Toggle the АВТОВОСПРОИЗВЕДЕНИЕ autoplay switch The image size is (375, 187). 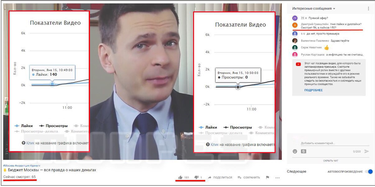point(368,171)
